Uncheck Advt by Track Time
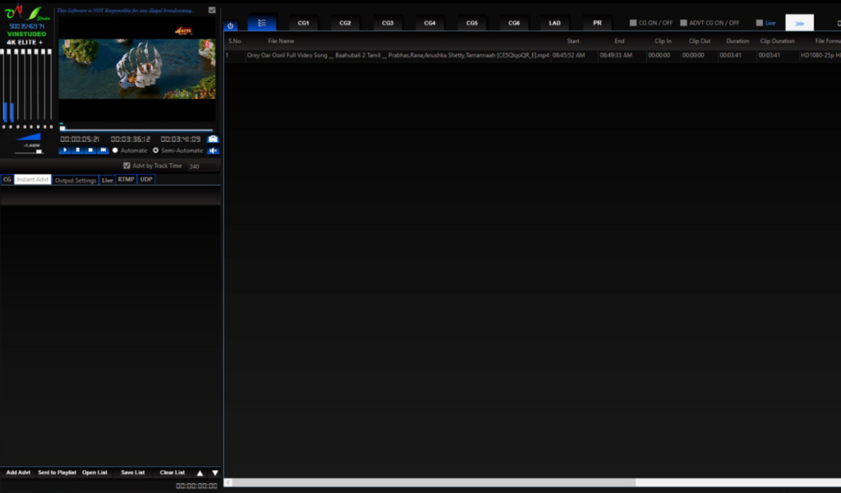The height and width of the screenshot is (493, 841). [x=126, y=166]
